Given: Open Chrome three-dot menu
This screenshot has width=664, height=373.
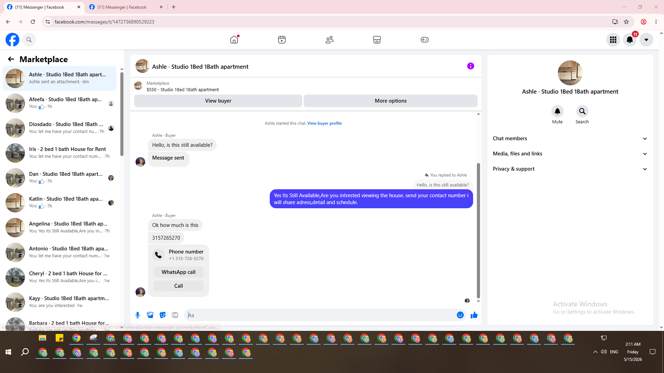Looking at the screenshot, I should click(x=656, y=22).
